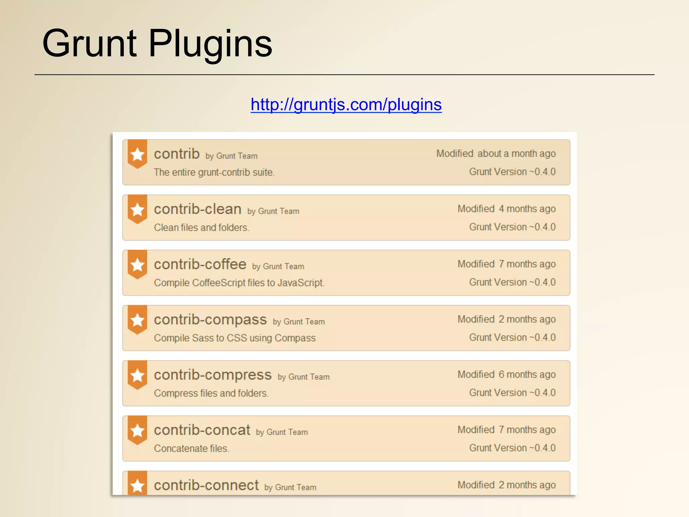
Task: Click the star badge on contrib-compress row
Action: (137, 375)
